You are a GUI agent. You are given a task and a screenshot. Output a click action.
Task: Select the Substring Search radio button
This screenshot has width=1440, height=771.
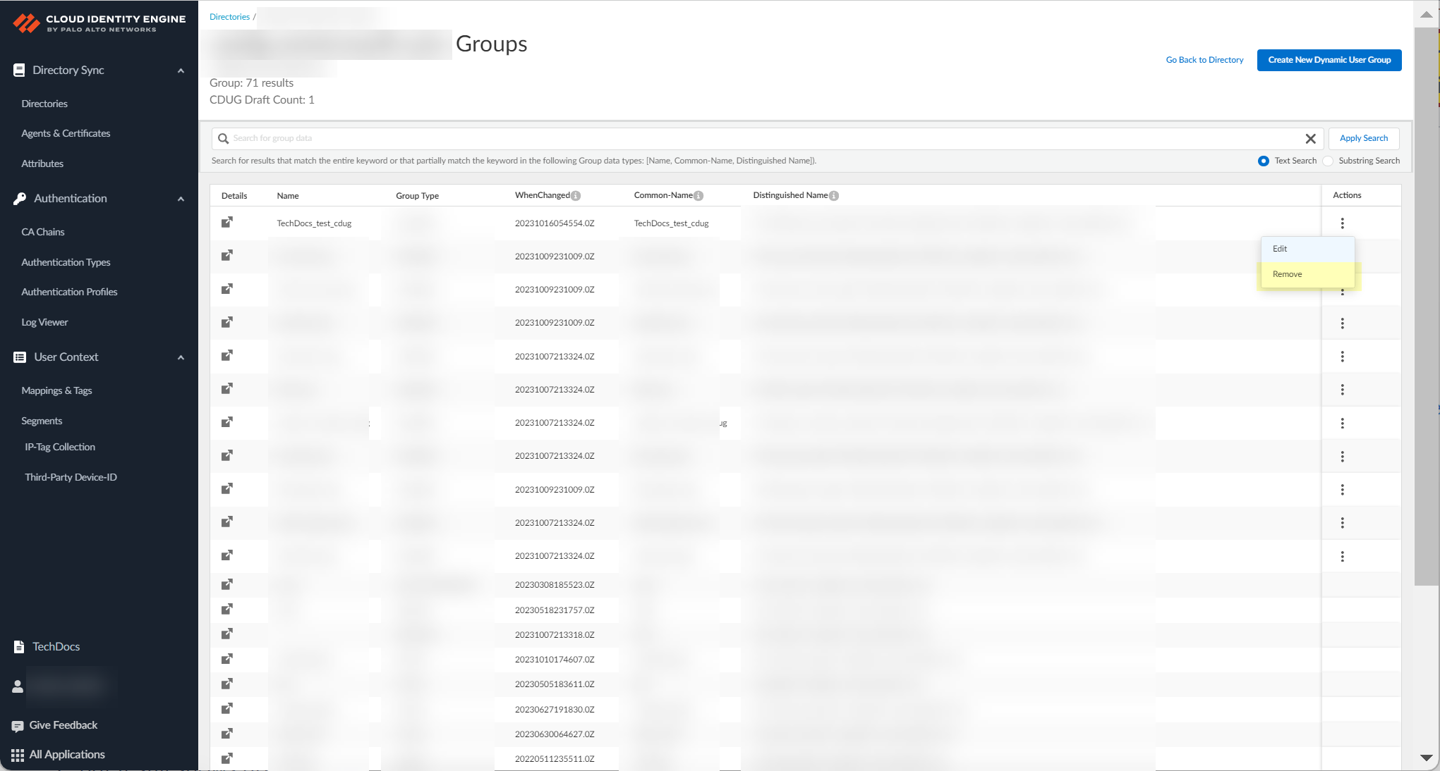click(1328, 161)
